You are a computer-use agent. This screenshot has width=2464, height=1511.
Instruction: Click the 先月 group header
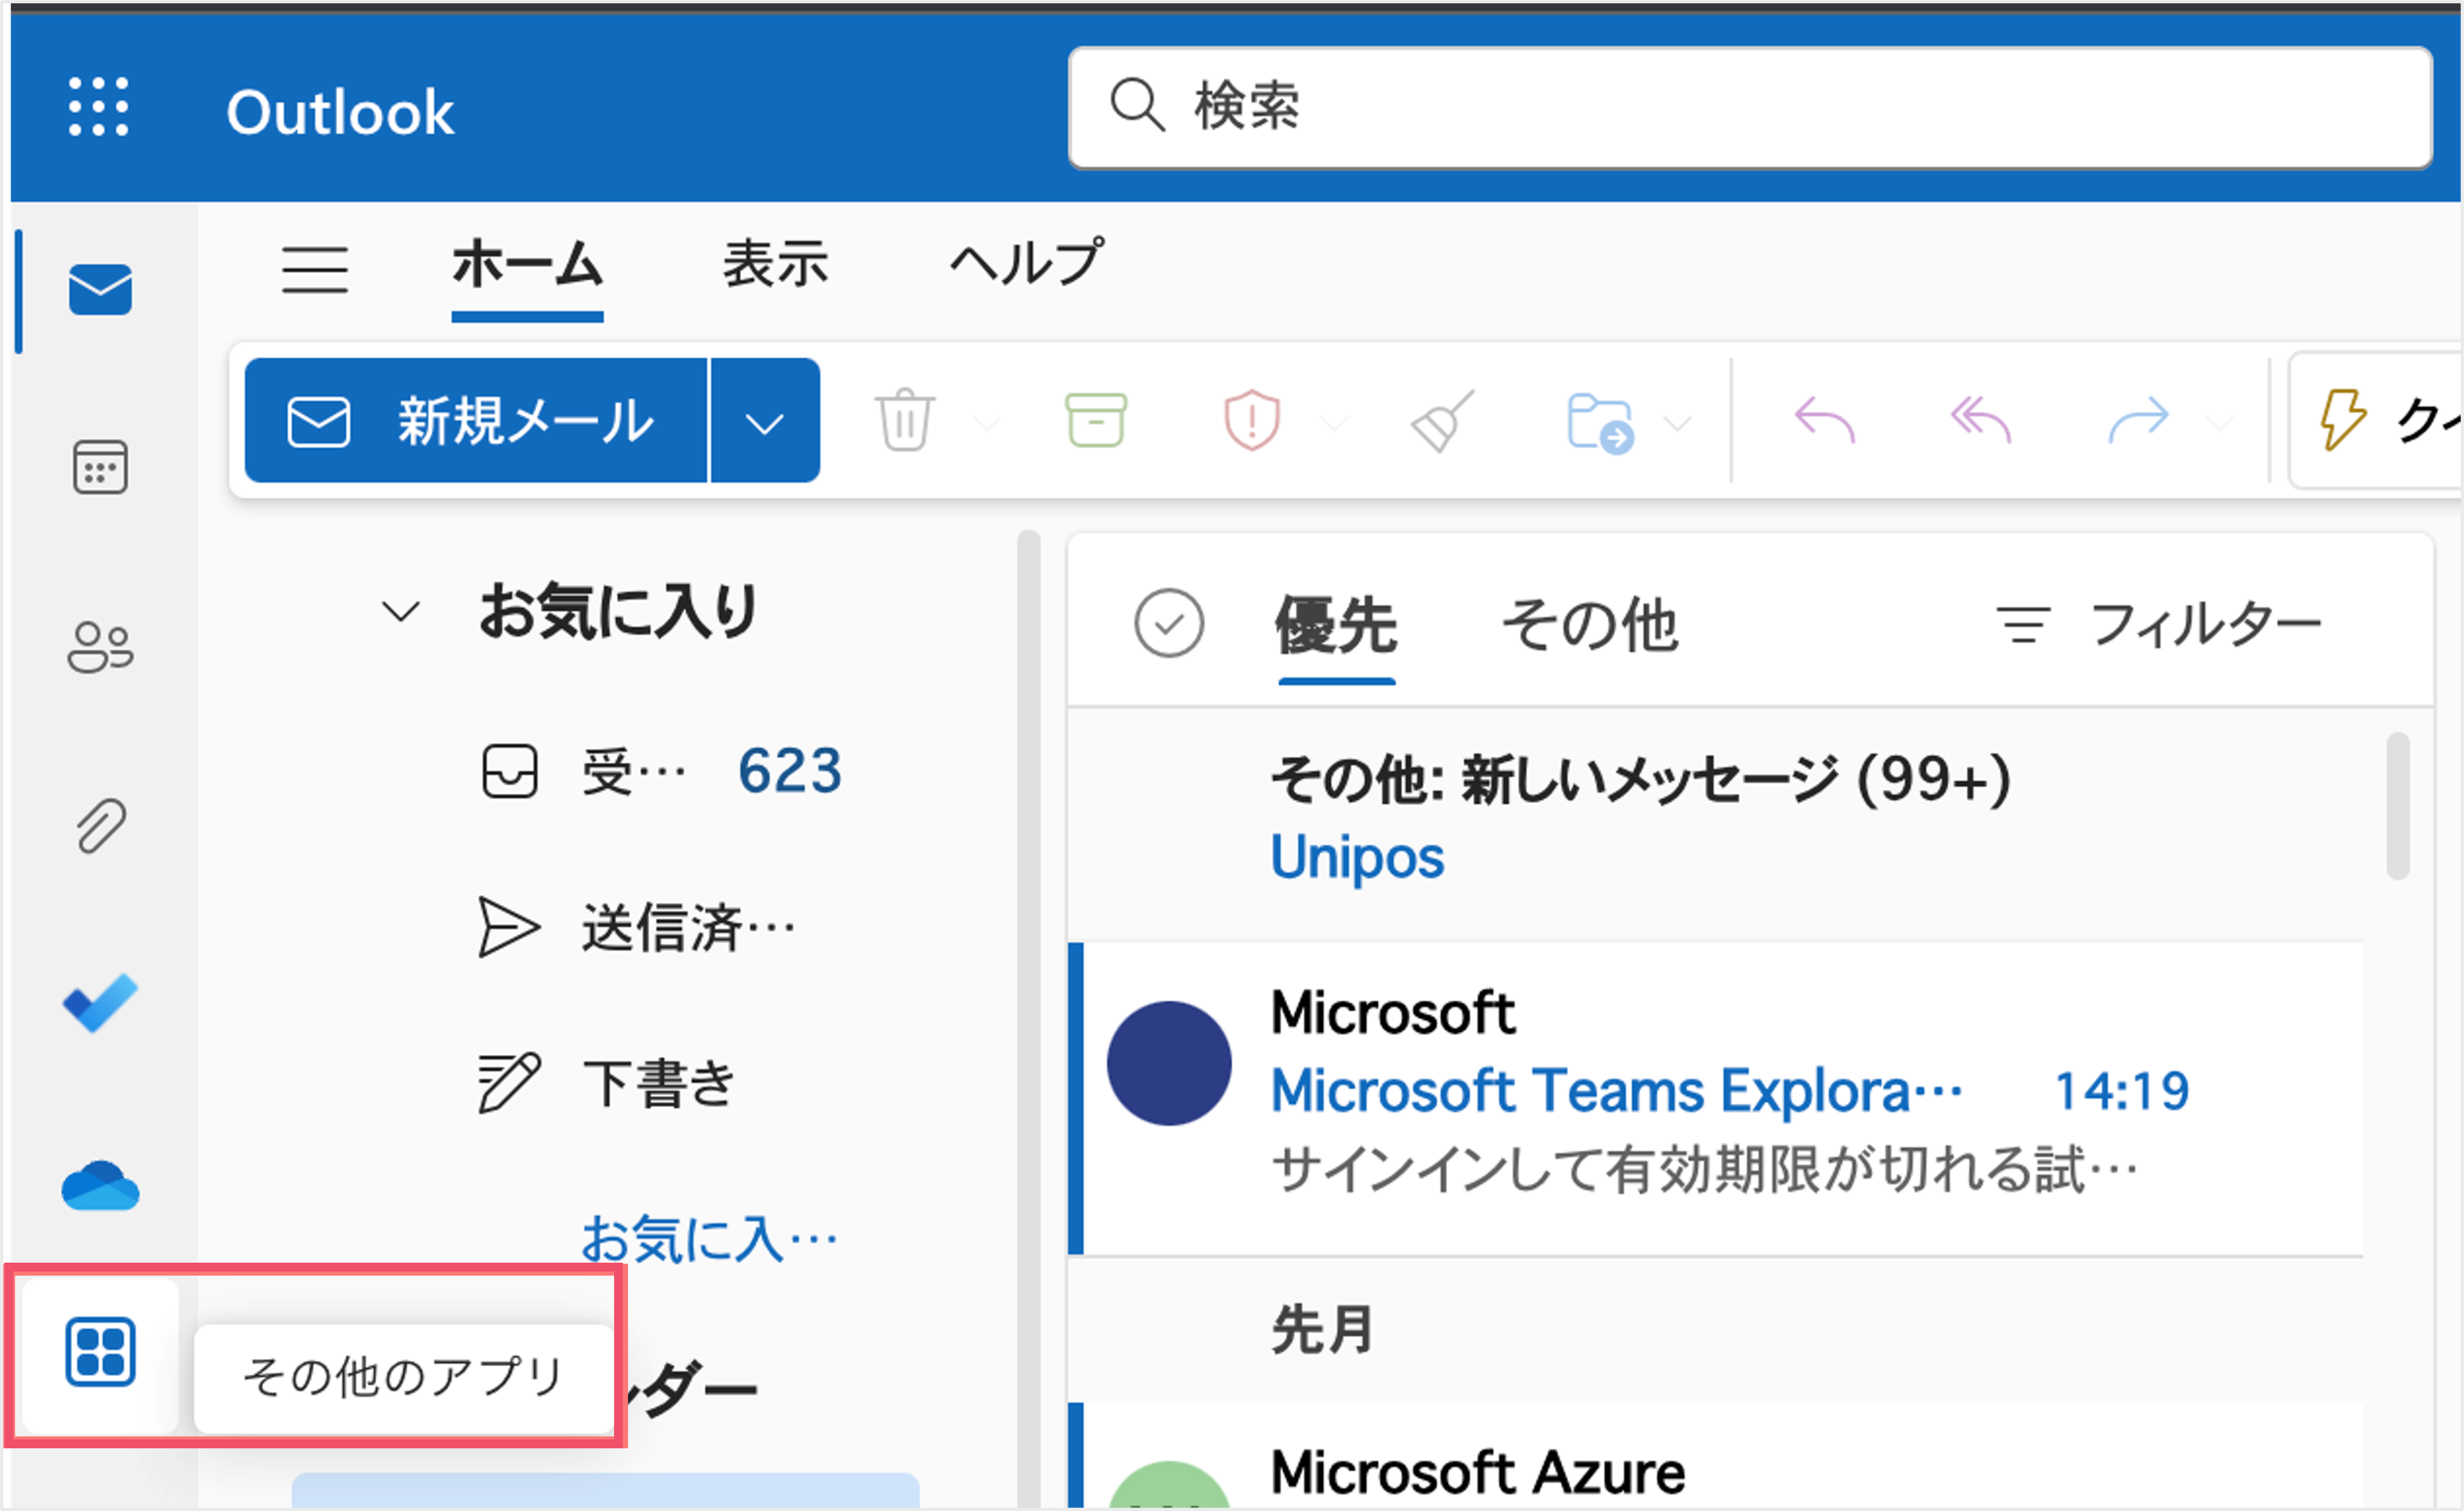[x=1322, y=1329]
